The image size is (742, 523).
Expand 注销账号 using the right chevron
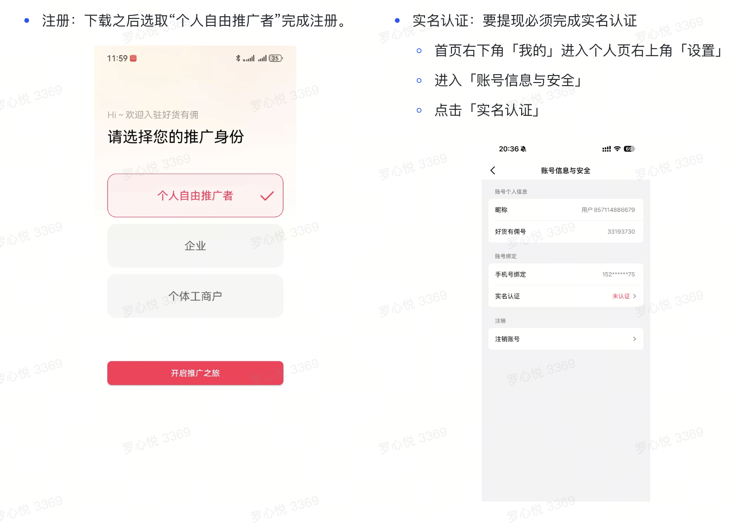[x=634, y=339]
